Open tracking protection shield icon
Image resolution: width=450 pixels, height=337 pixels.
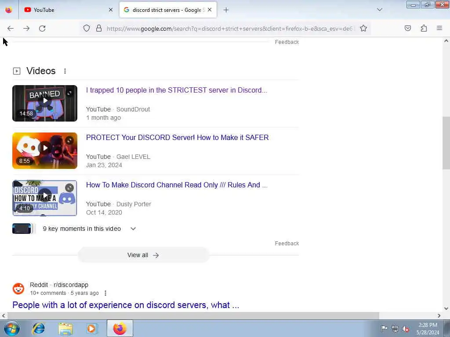pos(87,28)
